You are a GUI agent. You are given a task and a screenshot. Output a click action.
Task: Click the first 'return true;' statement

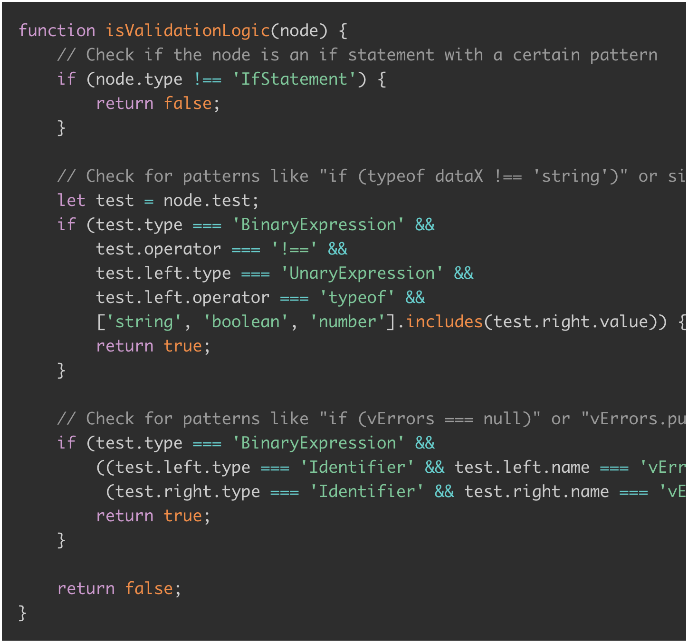(x=153, y=346)
